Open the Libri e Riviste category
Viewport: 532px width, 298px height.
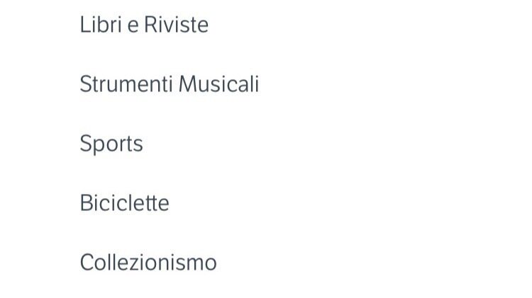[144, 25]
